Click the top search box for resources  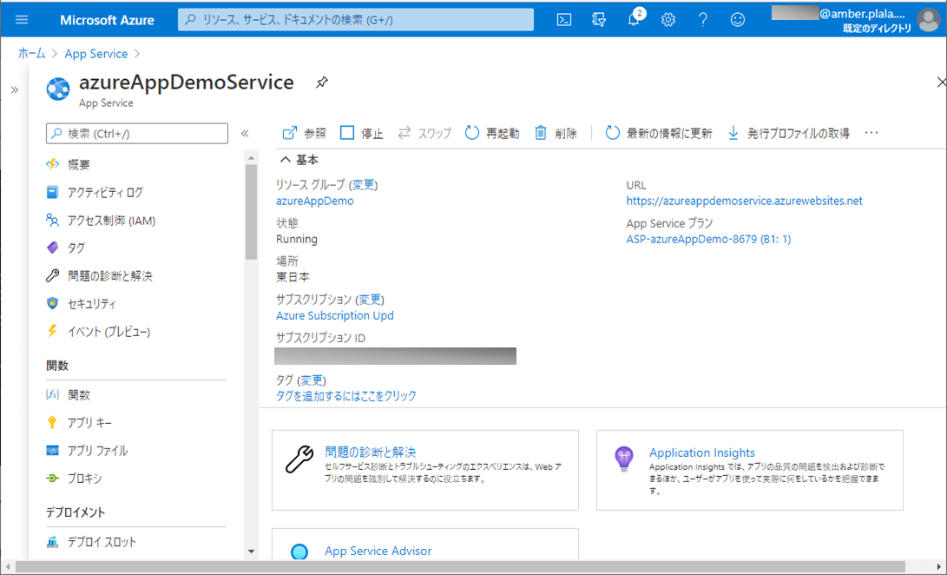pyautogui.click(x=356, y=20)
